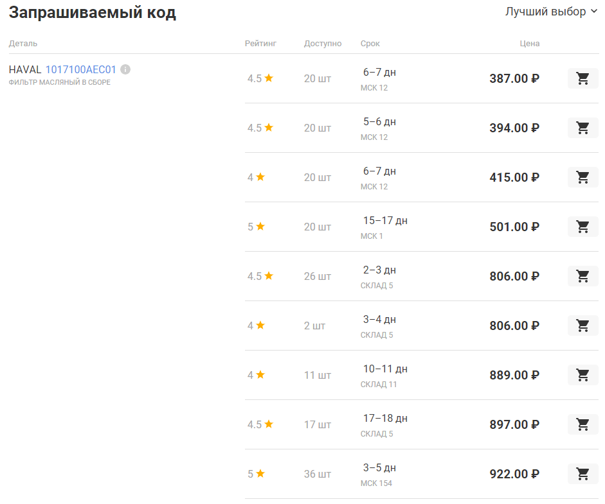The image size is (605, 504).
Task: Click cart icon for 2 шт offer
Action: 582,326
